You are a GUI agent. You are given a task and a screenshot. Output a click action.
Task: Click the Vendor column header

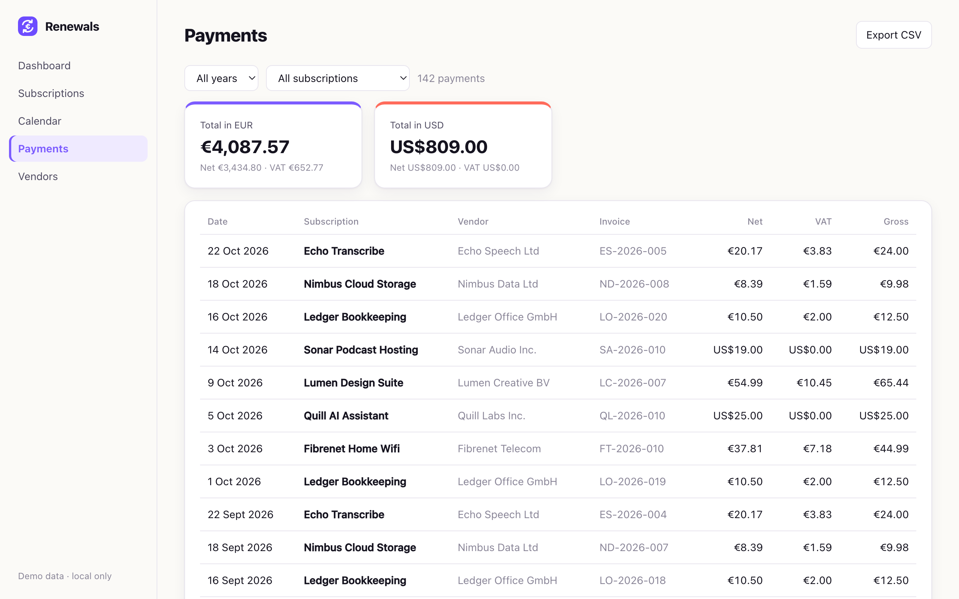tap(473, 222)
